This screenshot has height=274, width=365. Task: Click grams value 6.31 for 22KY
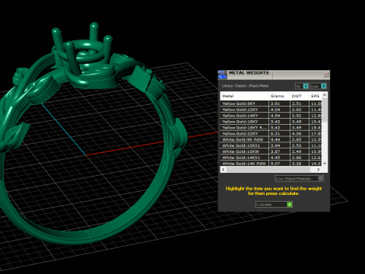pos(275,134)
